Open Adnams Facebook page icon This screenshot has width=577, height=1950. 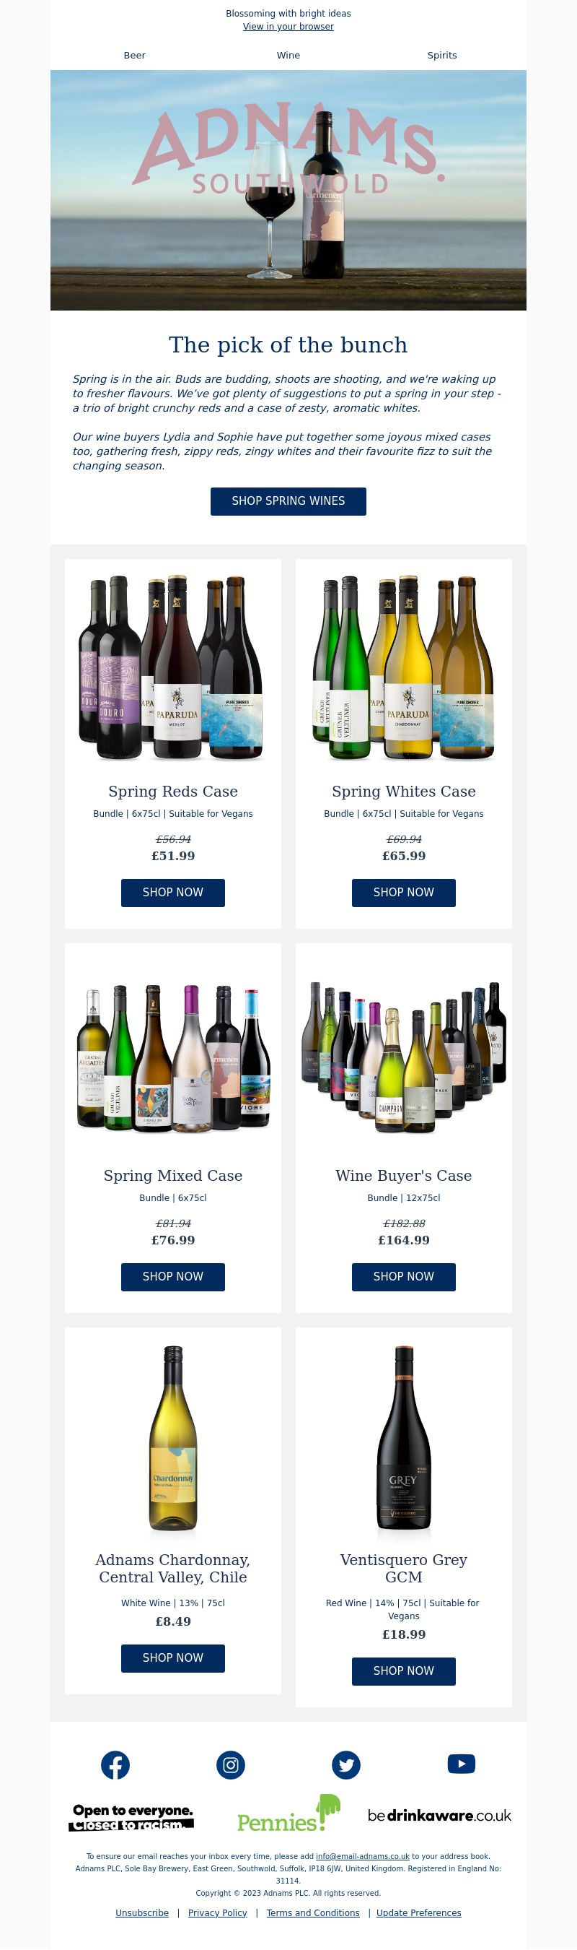click(x=115, y=1765)
